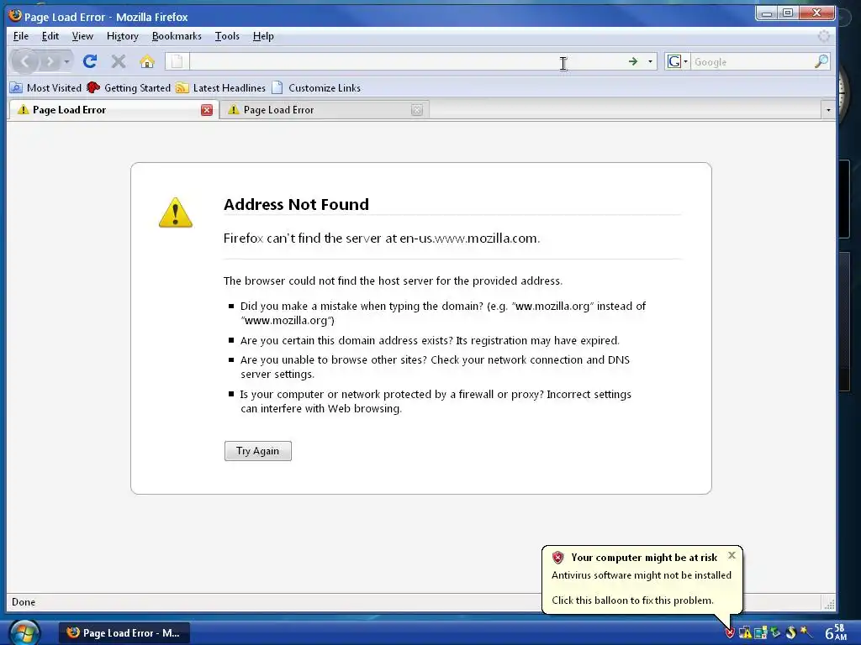
Task: Open the Edit menu
Action: (50, 36)
